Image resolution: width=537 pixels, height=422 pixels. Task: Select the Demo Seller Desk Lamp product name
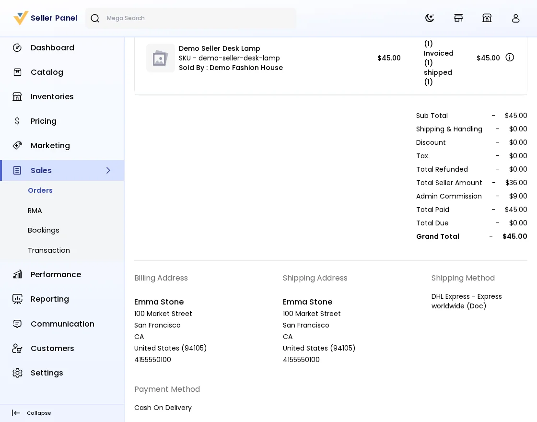pyautogui.click(x=220, y=48)
